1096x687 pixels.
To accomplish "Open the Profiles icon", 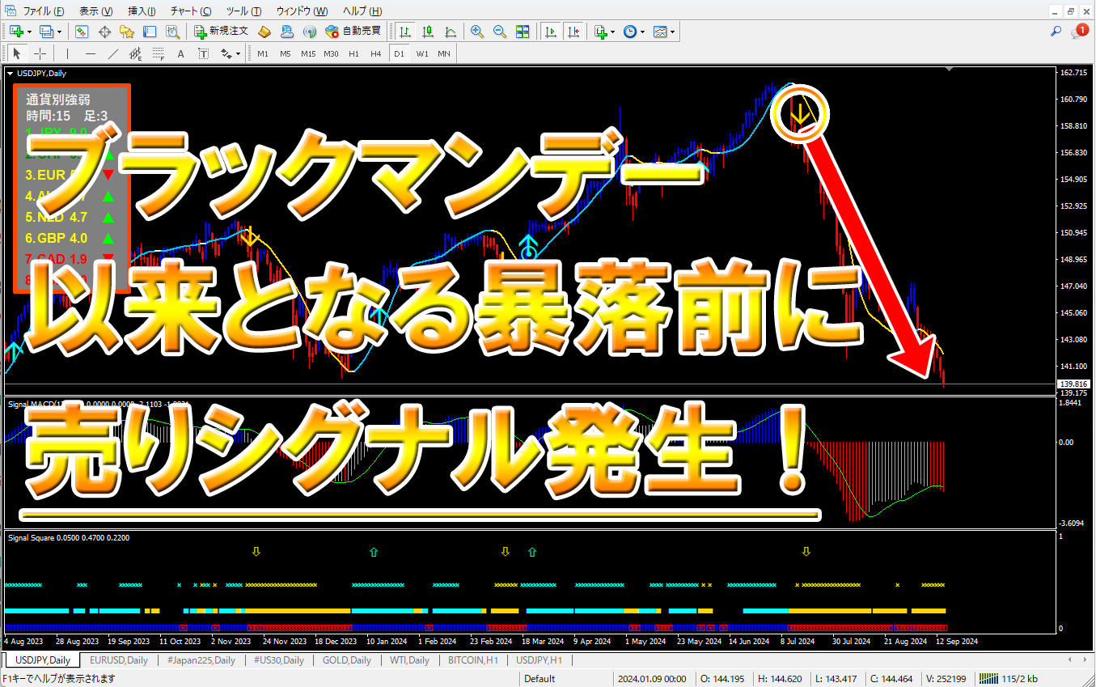I will 46,32.
